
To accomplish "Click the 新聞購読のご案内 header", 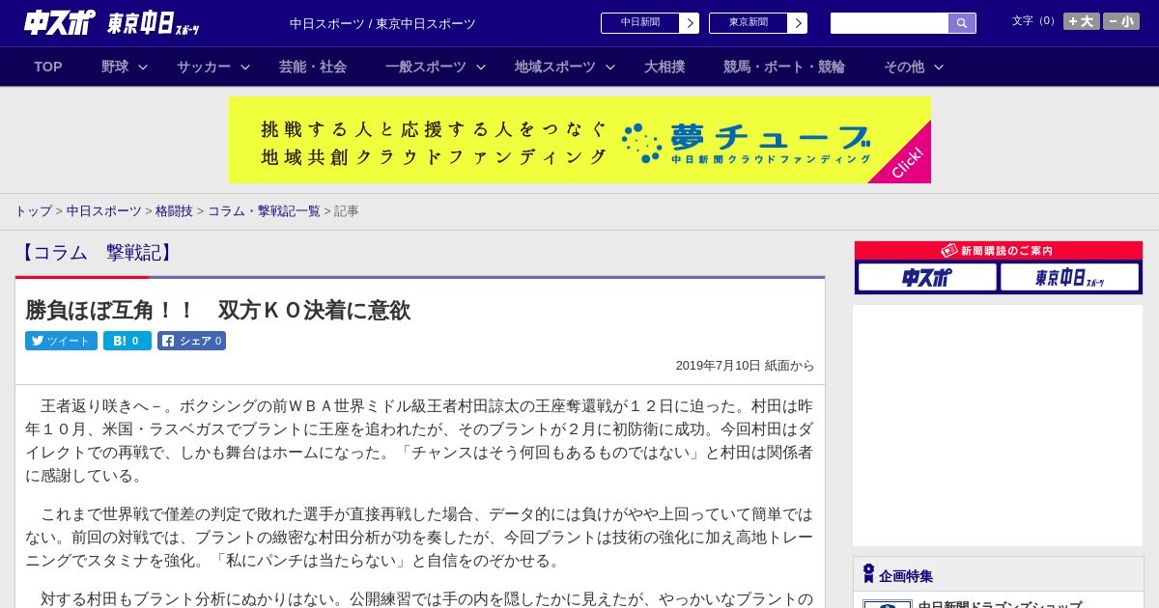I will pos(999,251).
